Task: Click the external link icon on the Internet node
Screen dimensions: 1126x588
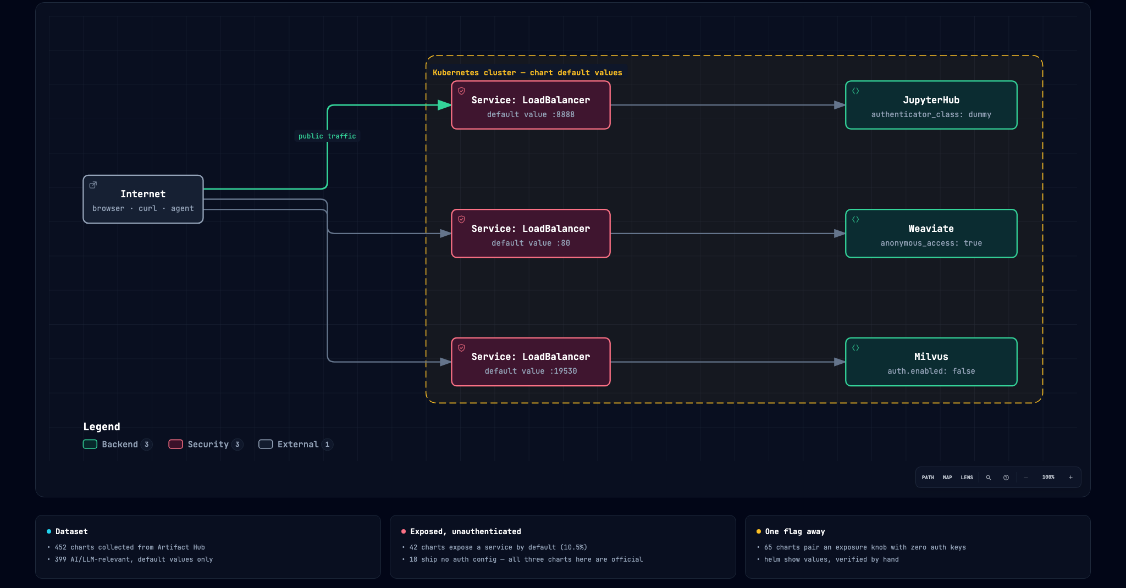Action: click(93, 185)
